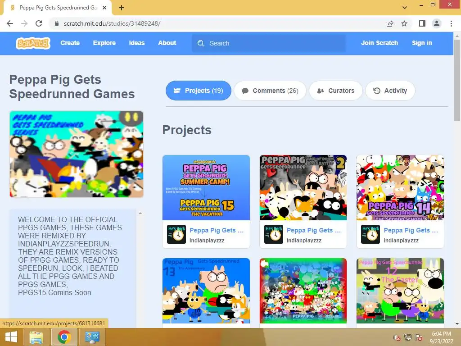
Task: Open the green-red bordered project thumbnail
Action: [x=303, y=291]
